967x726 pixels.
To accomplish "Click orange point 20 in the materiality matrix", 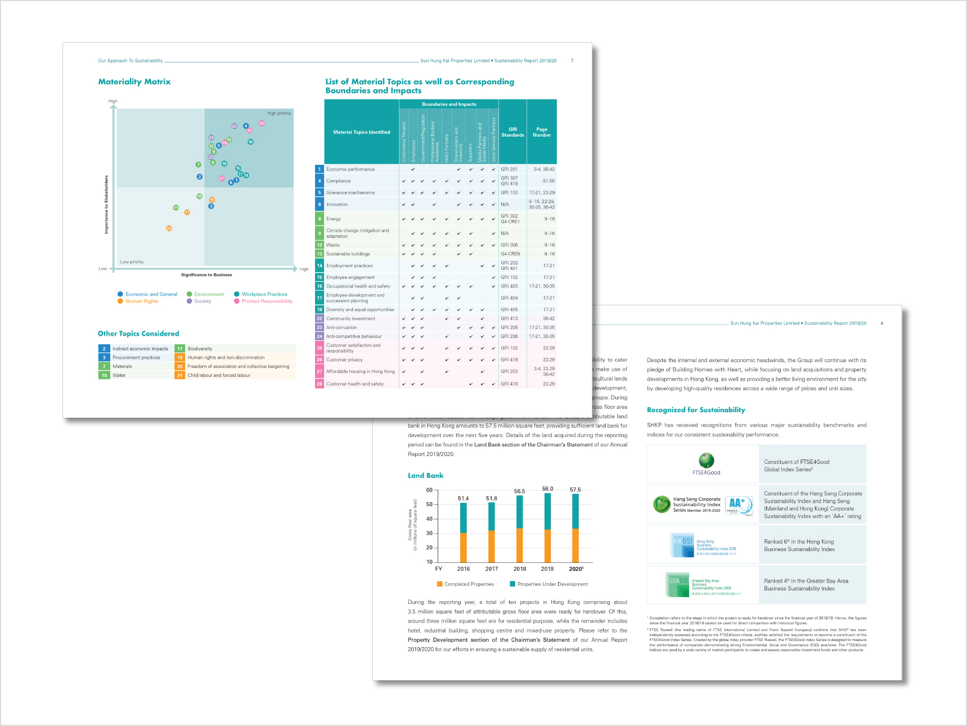I will coord(169,228).
